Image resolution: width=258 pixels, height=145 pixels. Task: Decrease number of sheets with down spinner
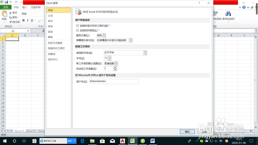coord(115,70)
